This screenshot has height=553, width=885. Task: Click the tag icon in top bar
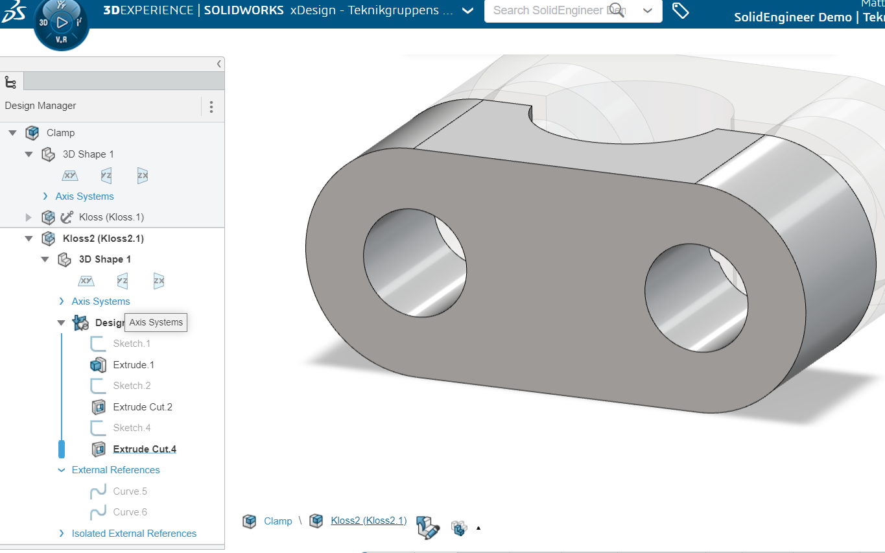tap(680, 10)
